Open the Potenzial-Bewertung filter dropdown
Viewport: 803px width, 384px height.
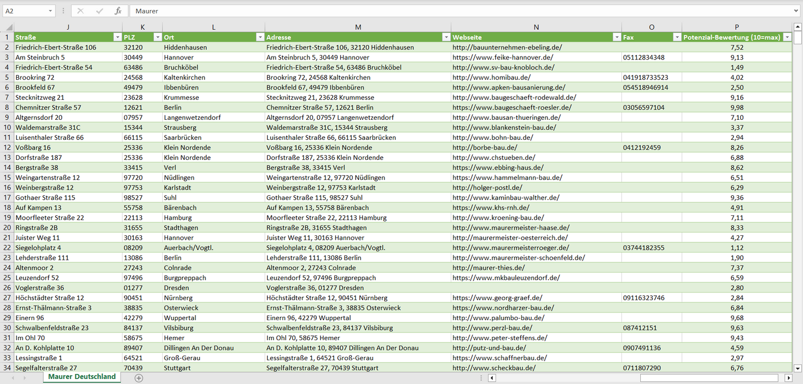(x=787, y=37)
